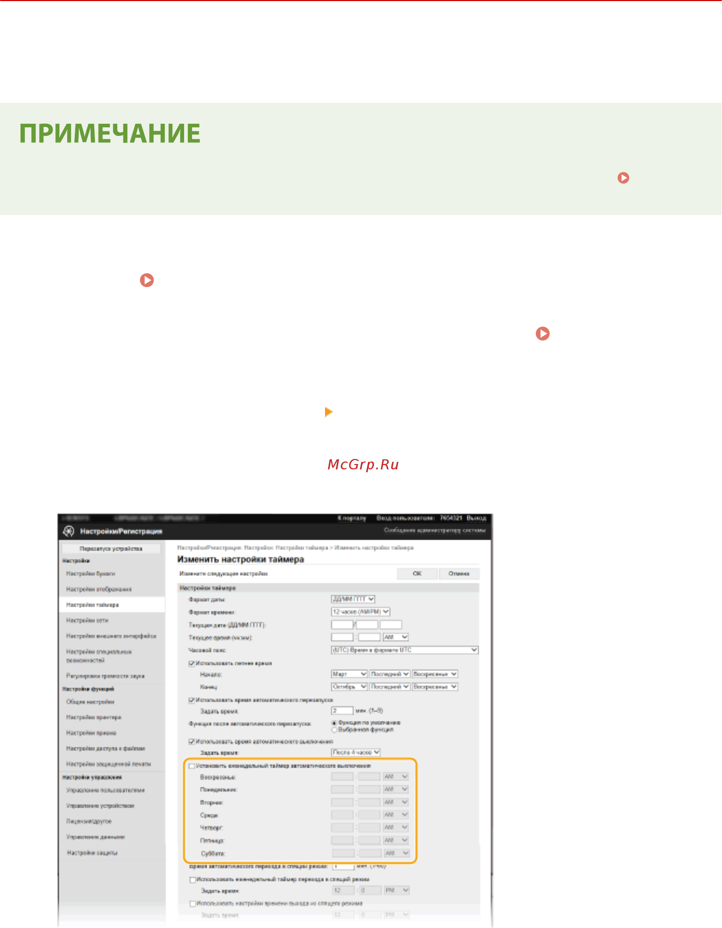Open Начало month dropdown showing Март
This screenshot has height=928, width=722.
click(x=349, y=674)
